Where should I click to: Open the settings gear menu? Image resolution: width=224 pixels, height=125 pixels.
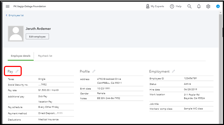tap(208, 7)
